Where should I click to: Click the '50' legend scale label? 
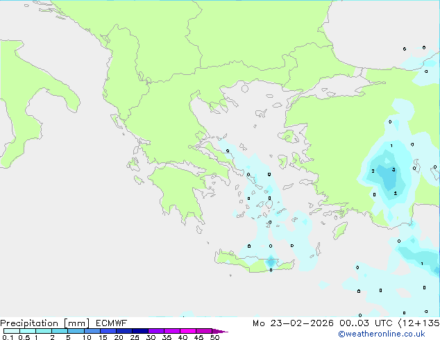click(214, 337)
